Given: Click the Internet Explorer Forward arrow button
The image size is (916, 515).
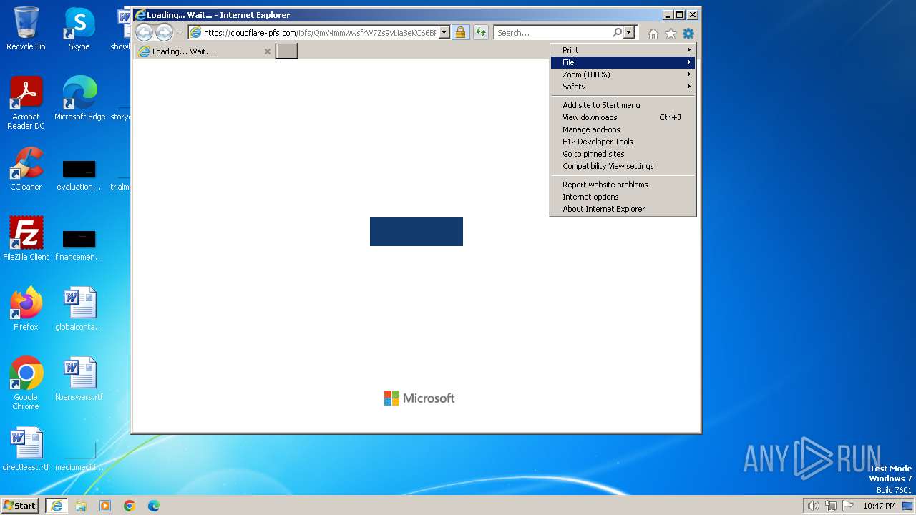Looking at the screenshot, I should click(x=164, y=32).
